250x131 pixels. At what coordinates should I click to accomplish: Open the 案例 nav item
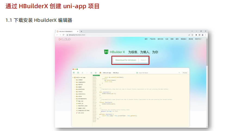tap(177, 39)
